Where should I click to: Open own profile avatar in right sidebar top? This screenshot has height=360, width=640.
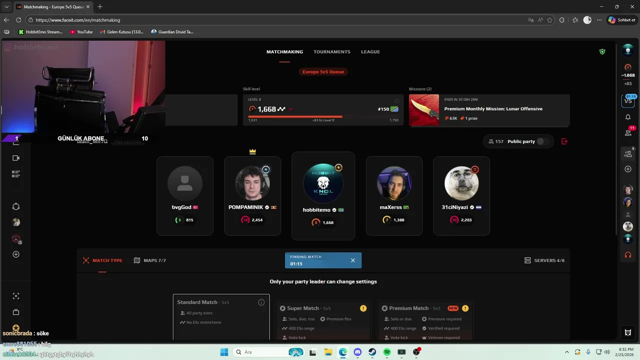628,50
